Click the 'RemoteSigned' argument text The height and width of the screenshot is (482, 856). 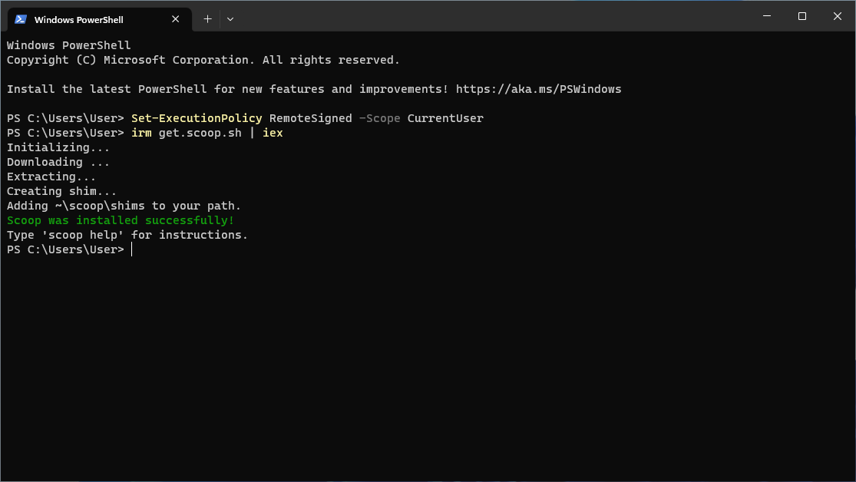(x=311, y=118)
